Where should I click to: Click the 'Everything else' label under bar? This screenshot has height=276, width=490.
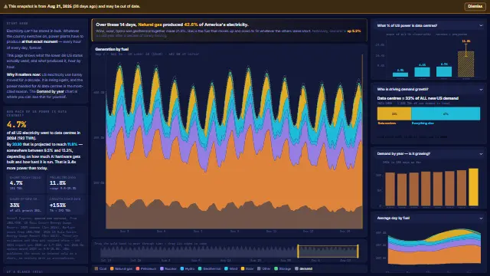click(423, 123)
